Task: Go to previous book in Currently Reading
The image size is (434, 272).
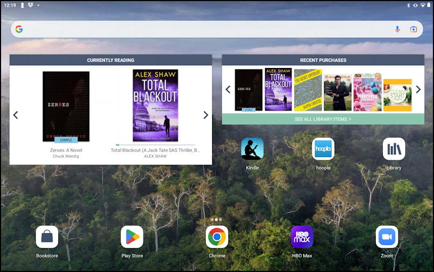Action: click(16, 115)
